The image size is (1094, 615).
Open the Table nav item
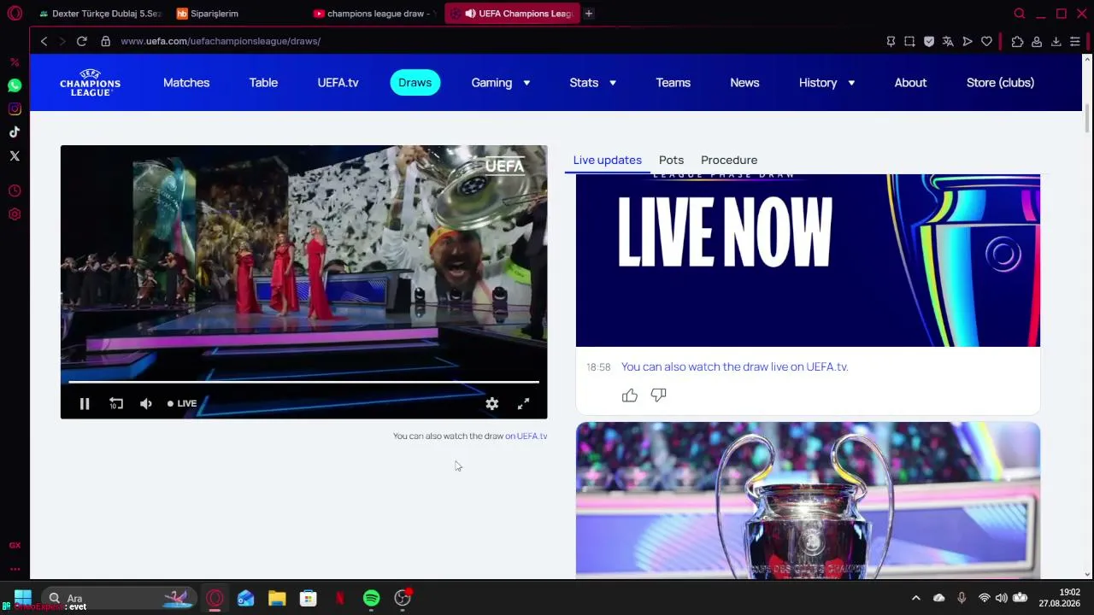click(x=263, y=83)
